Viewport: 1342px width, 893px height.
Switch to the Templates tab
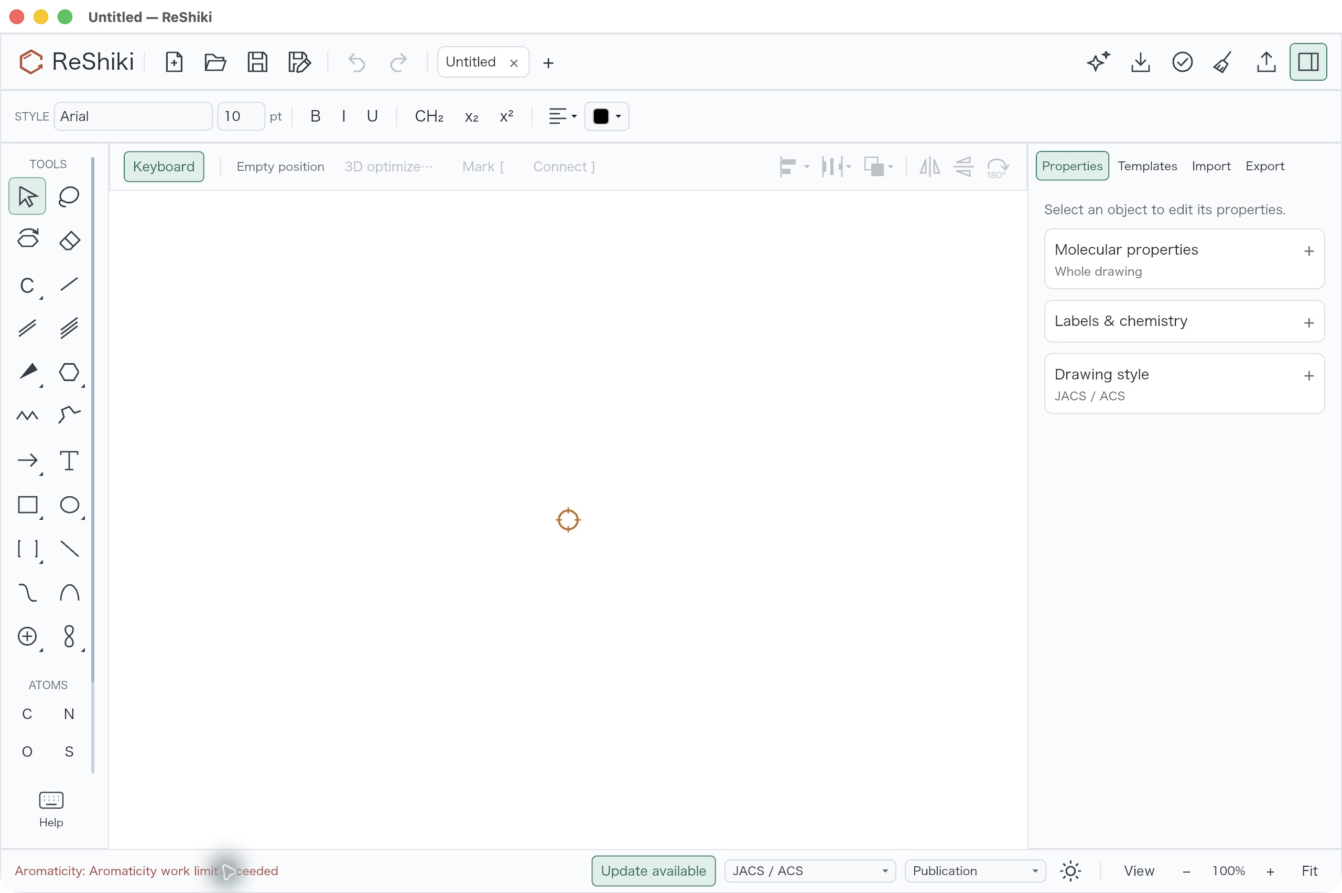1146,166
